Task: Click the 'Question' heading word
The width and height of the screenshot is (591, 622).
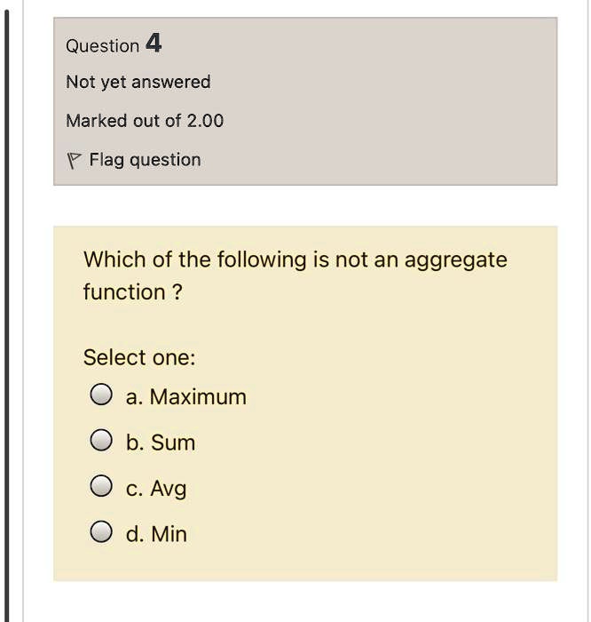Action: (x=103, y=46)
